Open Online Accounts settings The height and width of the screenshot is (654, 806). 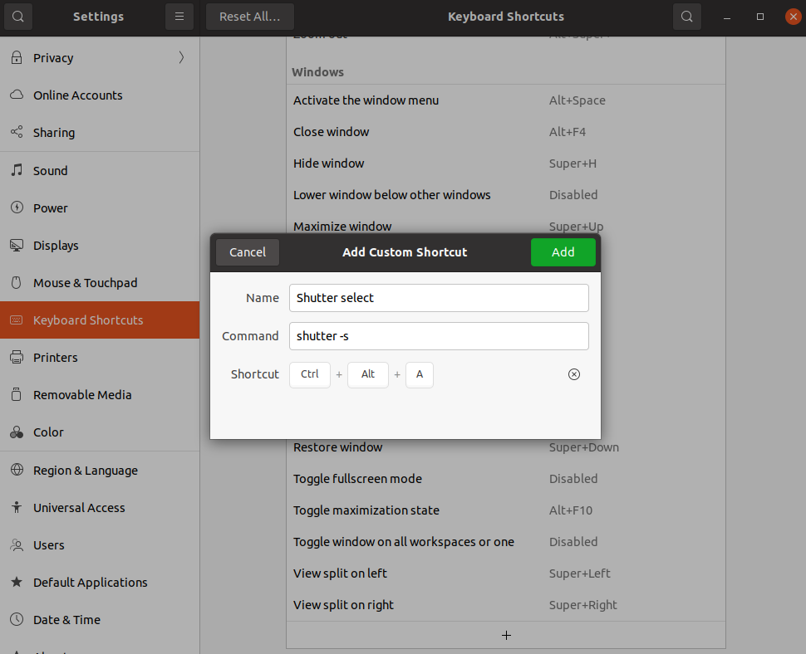100,95
